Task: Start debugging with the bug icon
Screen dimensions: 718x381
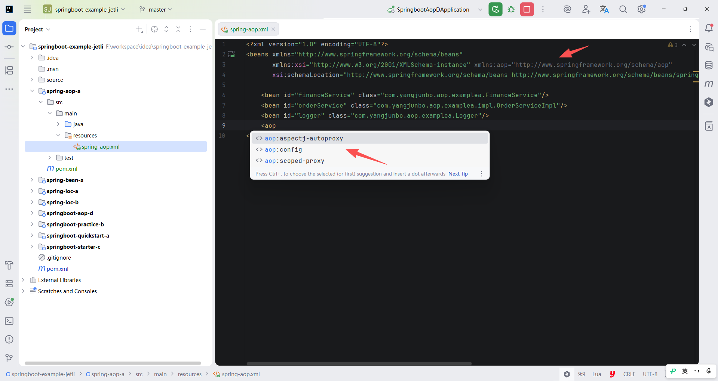Action: (511, 9)
